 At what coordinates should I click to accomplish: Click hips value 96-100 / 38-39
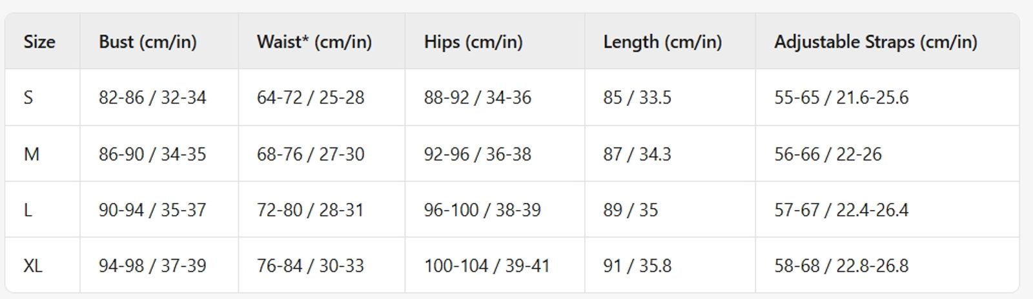click(x=482, y=210)
